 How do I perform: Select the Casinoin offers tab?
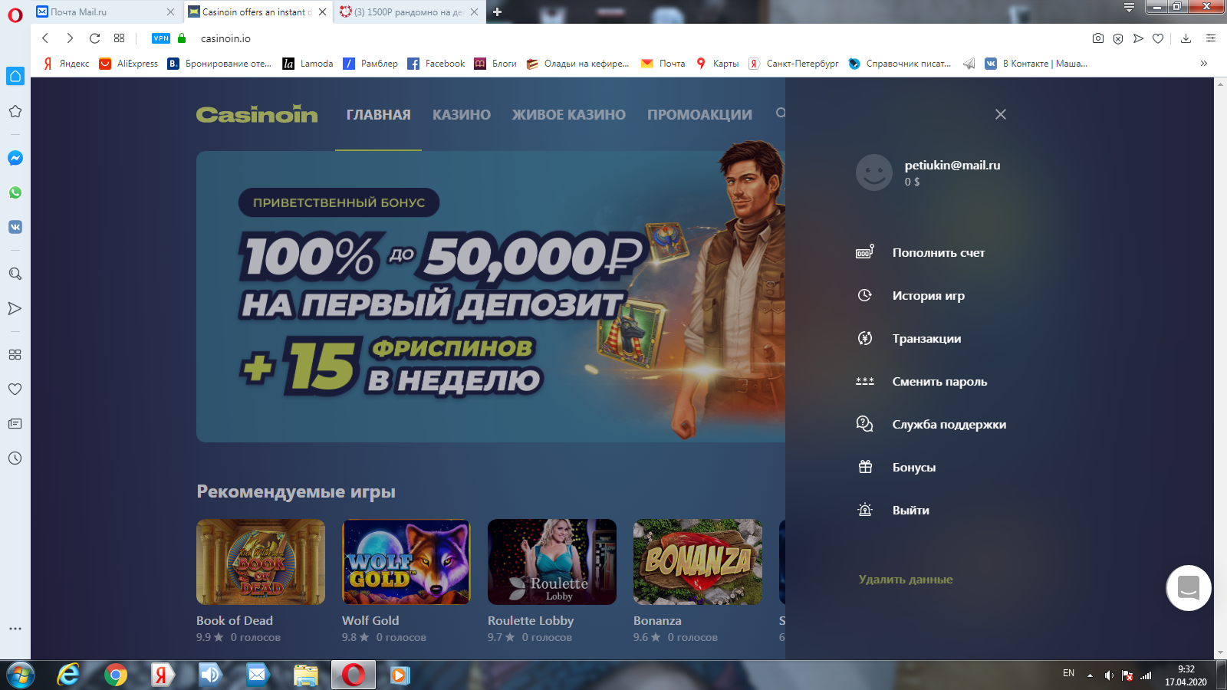coord(258,12)
